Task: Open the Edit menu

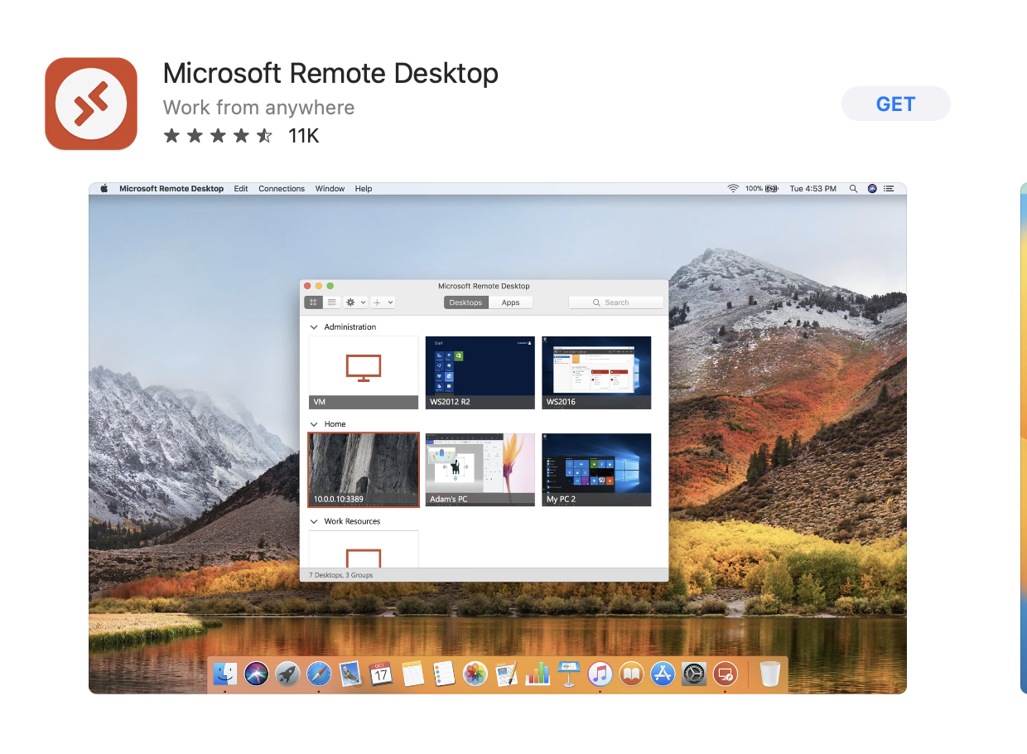Action: click(241, 189)
